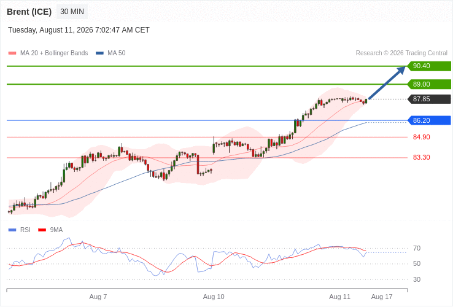Image resolution: width=453 pixels, height=307 pixels.
Task: Click the 84.90 support level label
Action: [x=422, y=137]
